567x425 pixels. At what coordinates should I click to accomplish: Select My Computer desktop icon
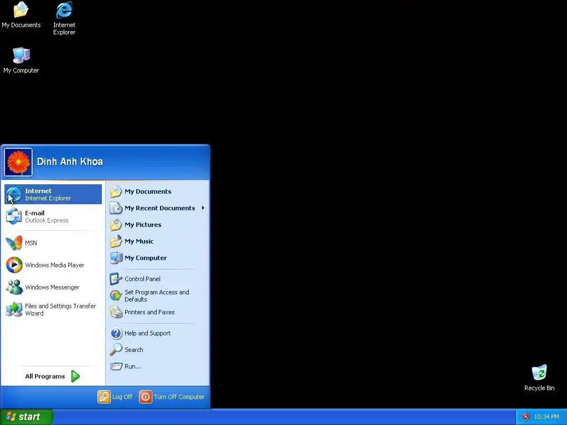[21, 61]
